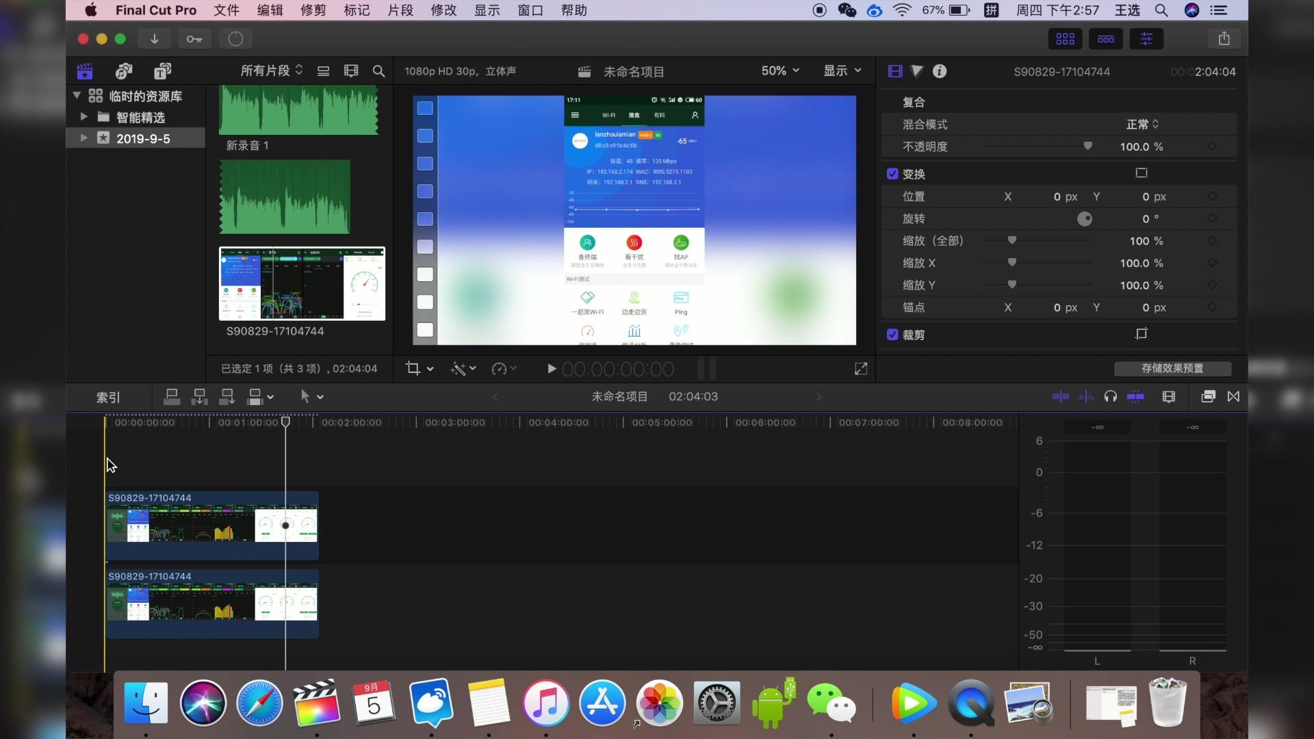The height and width of the screenshot is (739, 1314).
Task: Enter full screen viewer playback
Action: (x=861, y=369)
